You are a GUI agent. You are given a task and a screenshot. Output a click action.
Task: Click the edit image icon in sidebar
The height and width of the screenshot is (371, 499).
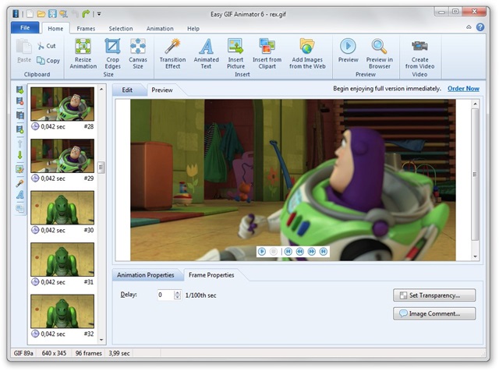pyautogui.click(x=19, y=169)
